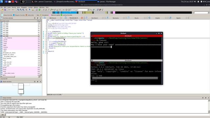Image resolution: width=210 pixels, height=118 pixels.
Task: Click the pink segment in navigation band
Action: point(114,12)
